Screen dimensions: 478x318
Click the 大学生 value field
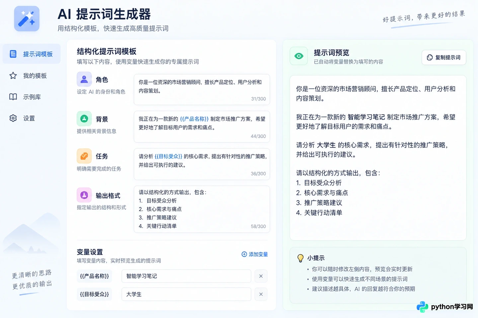[x=186, y=294]
